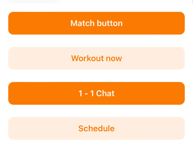Tap the Workout now button
The height and width of the screenshot is (146, 193).
[x=97, y=58]
